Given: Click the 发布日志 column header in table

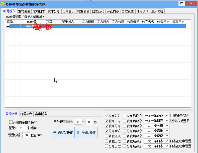Looking at the screenshot, I should click(103, 22).
